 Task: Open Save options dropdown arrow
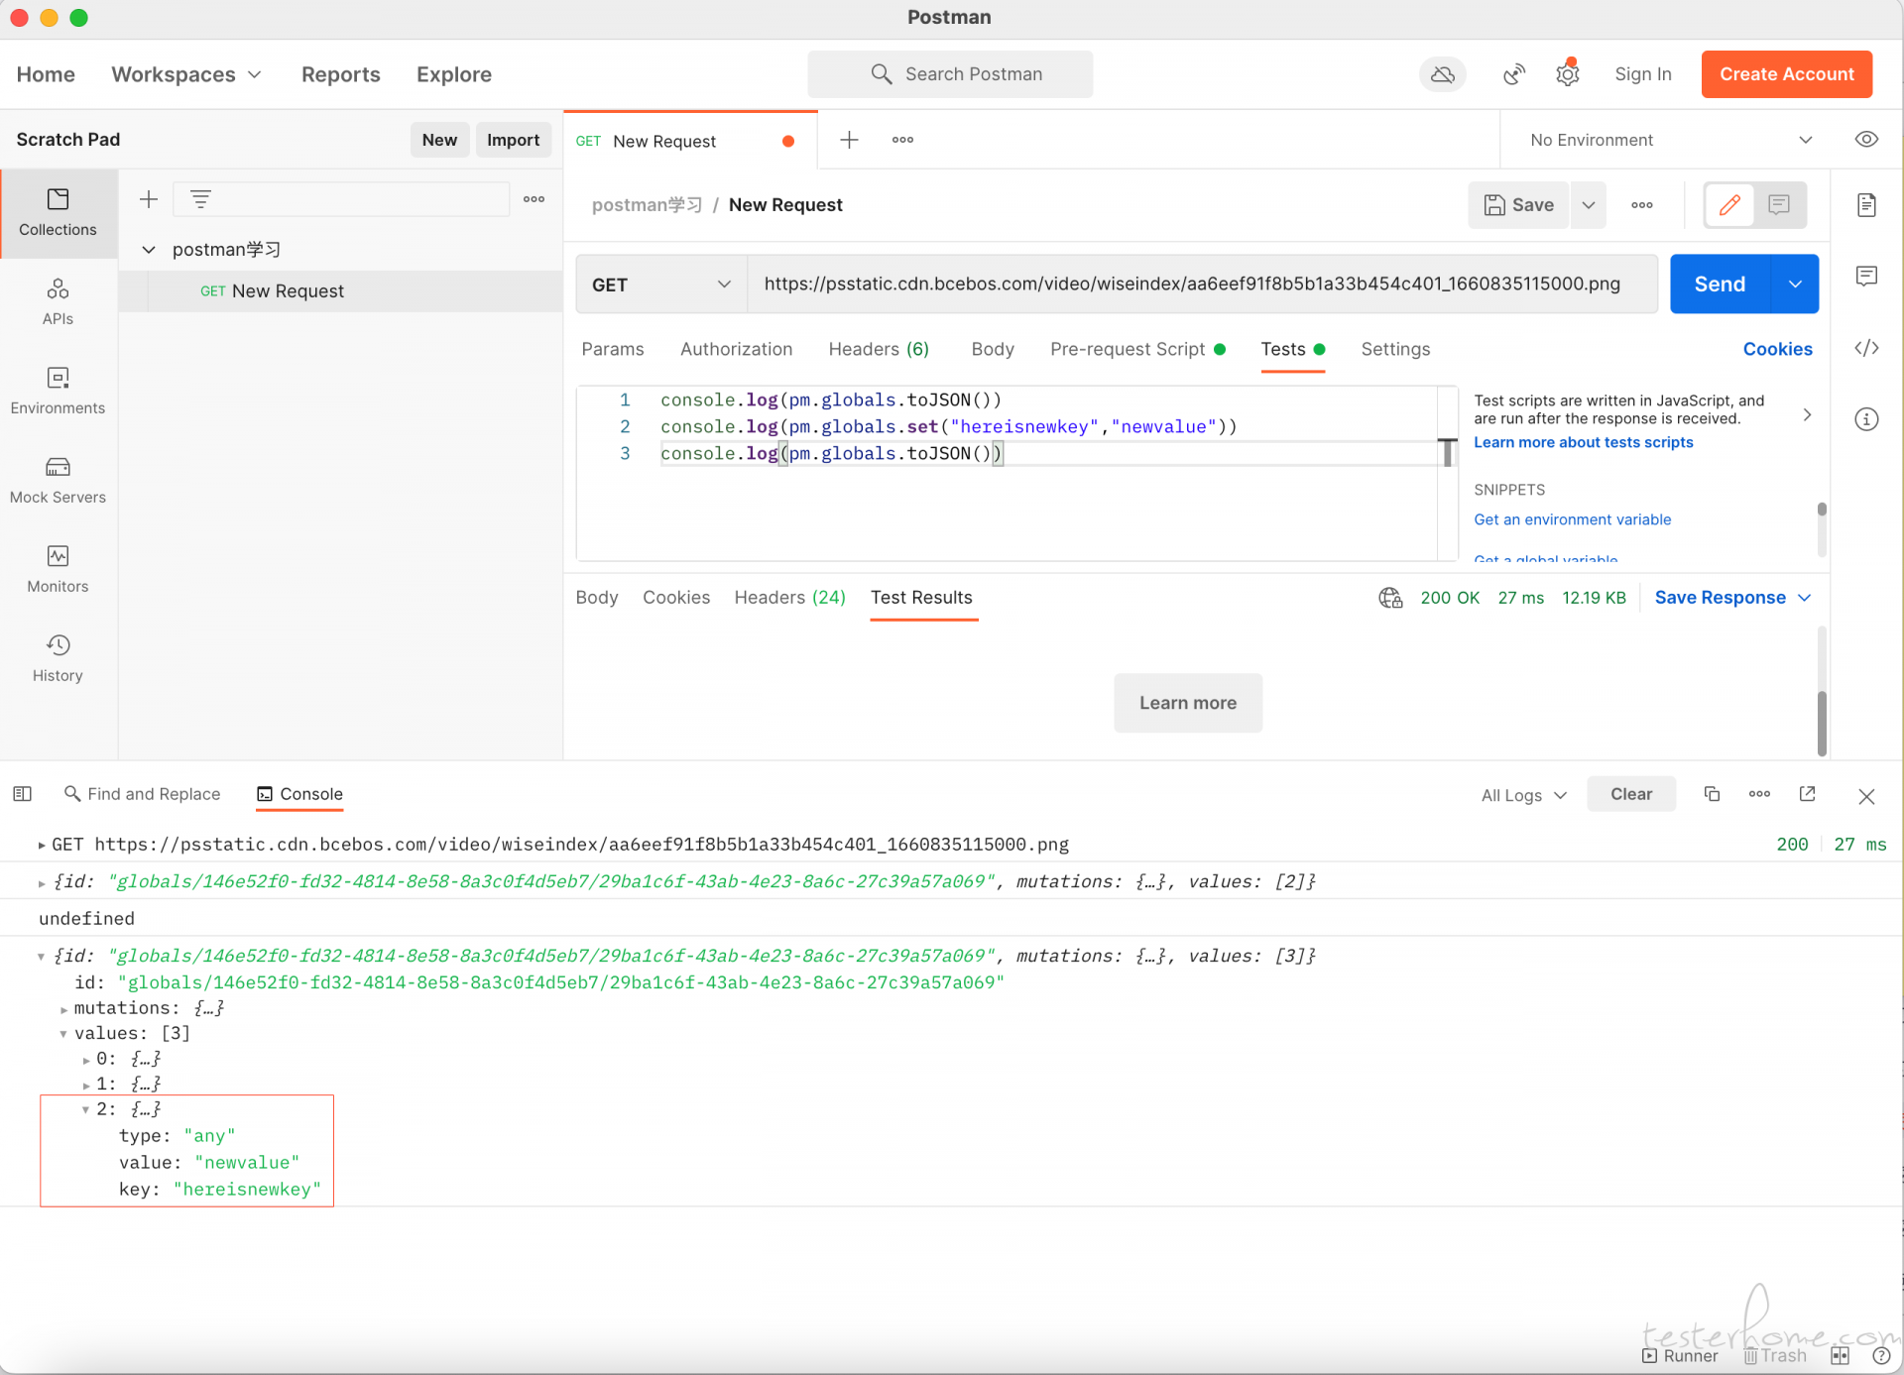tap(1589, 205)
